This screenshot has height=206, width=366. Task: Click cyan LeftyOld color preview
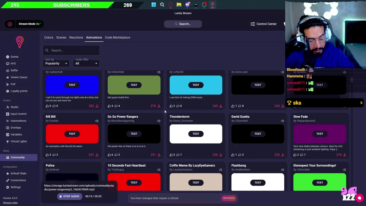coord(196,85)
